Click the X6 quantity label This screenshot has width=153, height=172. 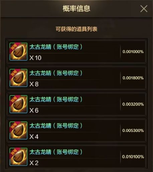coord(34,110)
